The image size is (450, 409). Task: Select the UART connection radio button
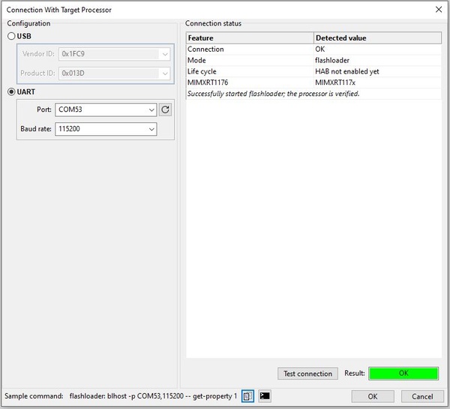click(x=11, y=92)
